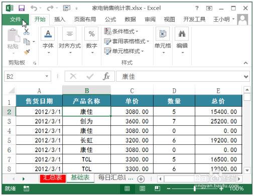Redo the last action

tap(50, 8)
